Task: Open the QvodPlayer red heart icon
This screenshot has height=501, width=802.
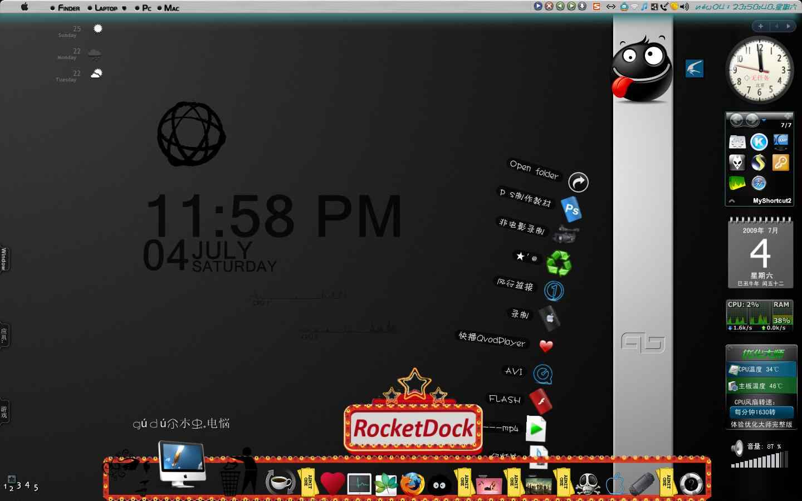Action: click(x=546, y=346)
